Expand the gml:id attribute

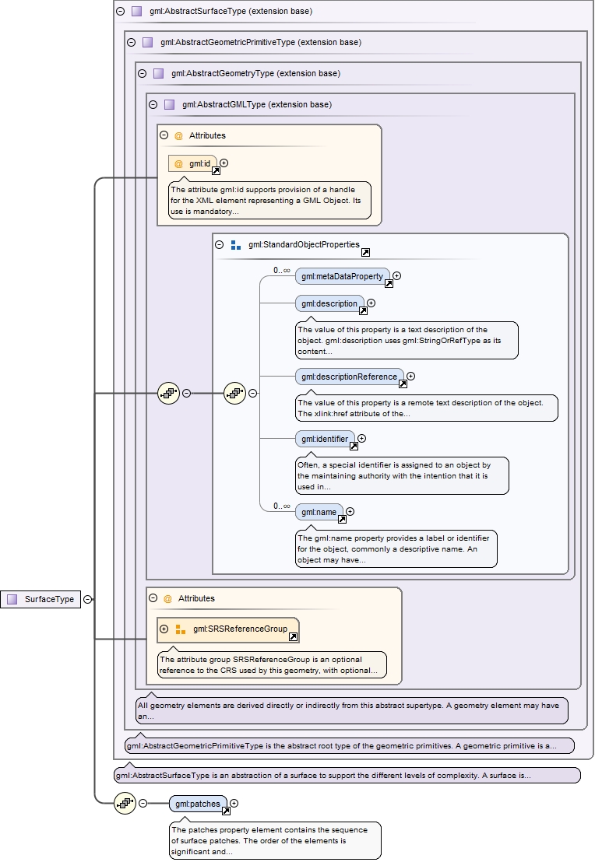pyautogui.click(x=224, y=163)
